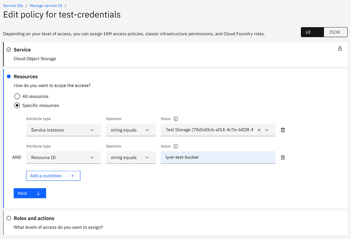Click info icon beside first Value label
The width and height of the screenshot is (351, 239).
pyautogui.click(x=175, y=119)
